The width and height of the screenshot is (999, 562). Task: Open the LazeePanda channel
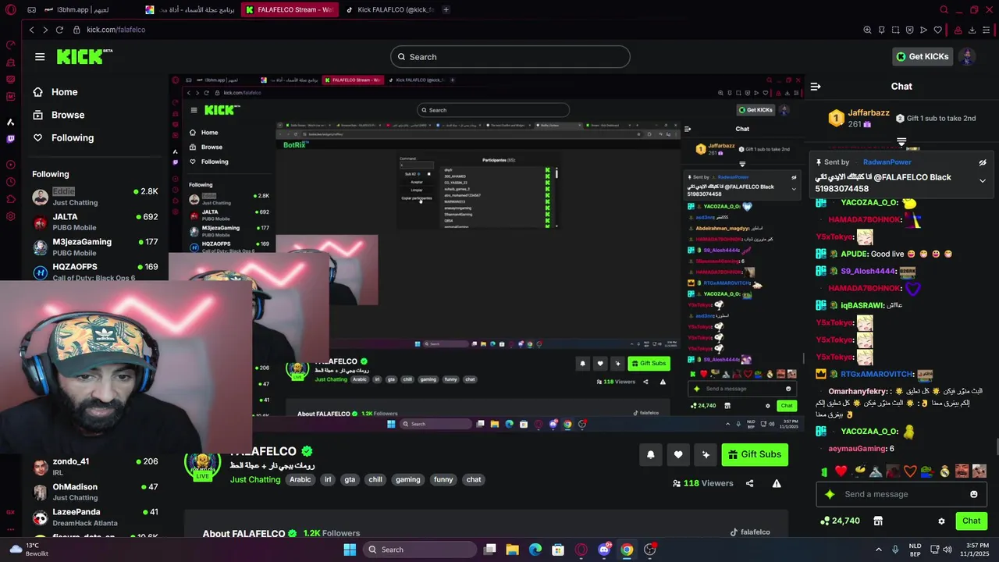pyautogui.click(x=95, y=517)
